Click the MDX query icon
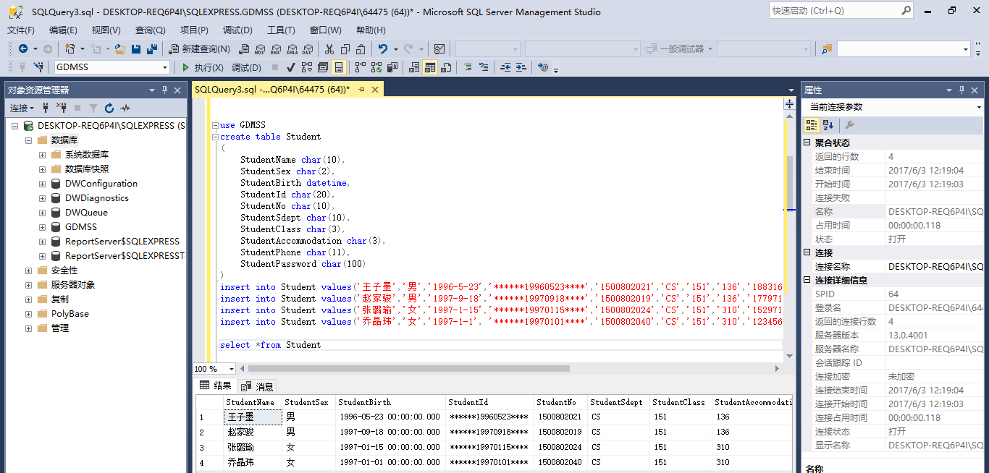 pyautogui.click(x=260, y=48)
